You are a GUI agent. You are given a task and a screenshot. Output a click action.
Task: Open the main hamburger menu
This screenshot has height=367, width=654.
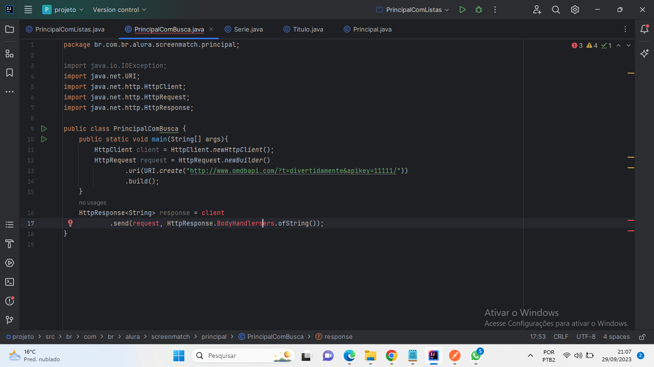28,10
